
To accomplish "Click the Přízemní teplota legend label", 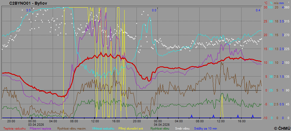I will [x=40, y=128].
